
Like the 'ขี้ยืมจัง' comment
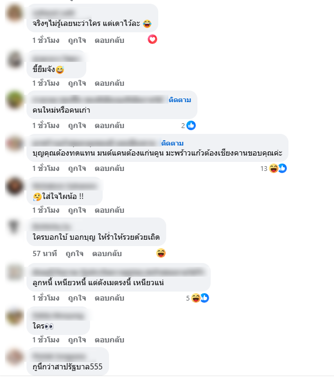tap(77, 83)
